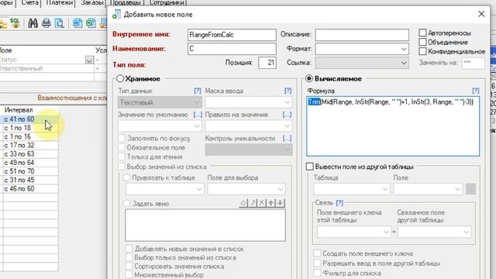Open the Тип данных help [?] link

click(x=198, y=91)
